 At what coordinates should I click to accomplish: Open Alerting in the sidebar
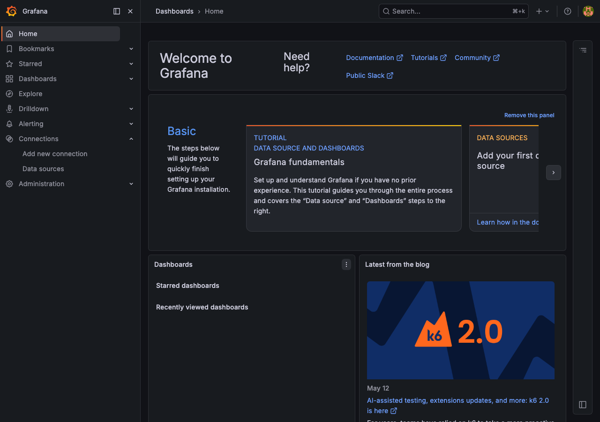(x=31, y=124)
